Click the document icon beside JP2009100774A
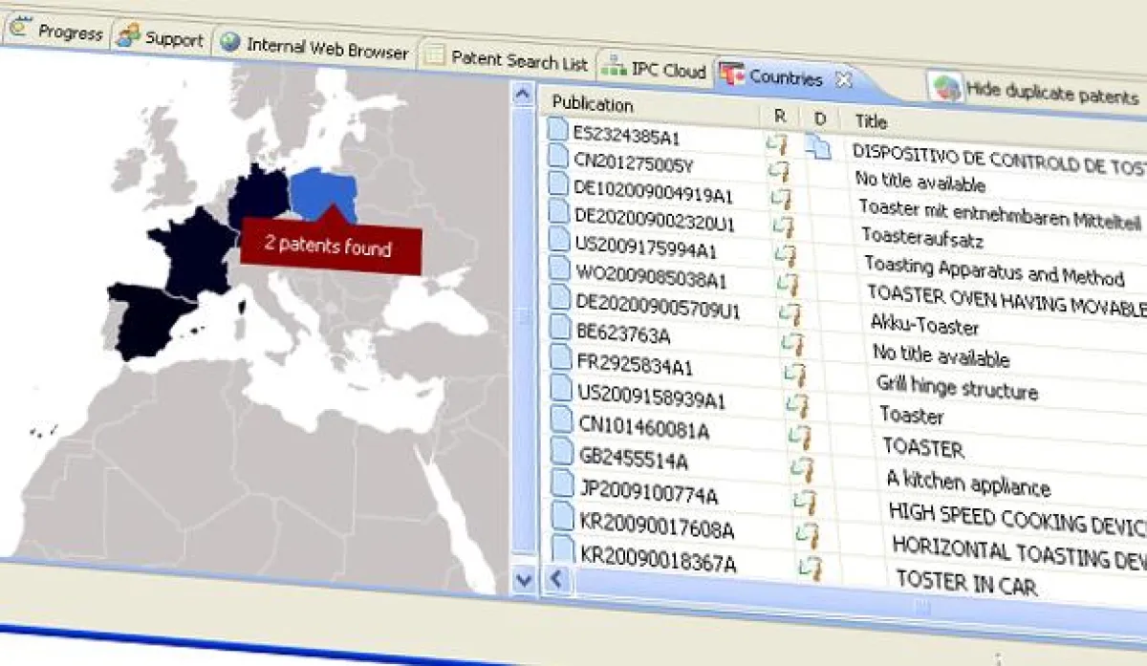1147x666 pixels. click(564, 483)
